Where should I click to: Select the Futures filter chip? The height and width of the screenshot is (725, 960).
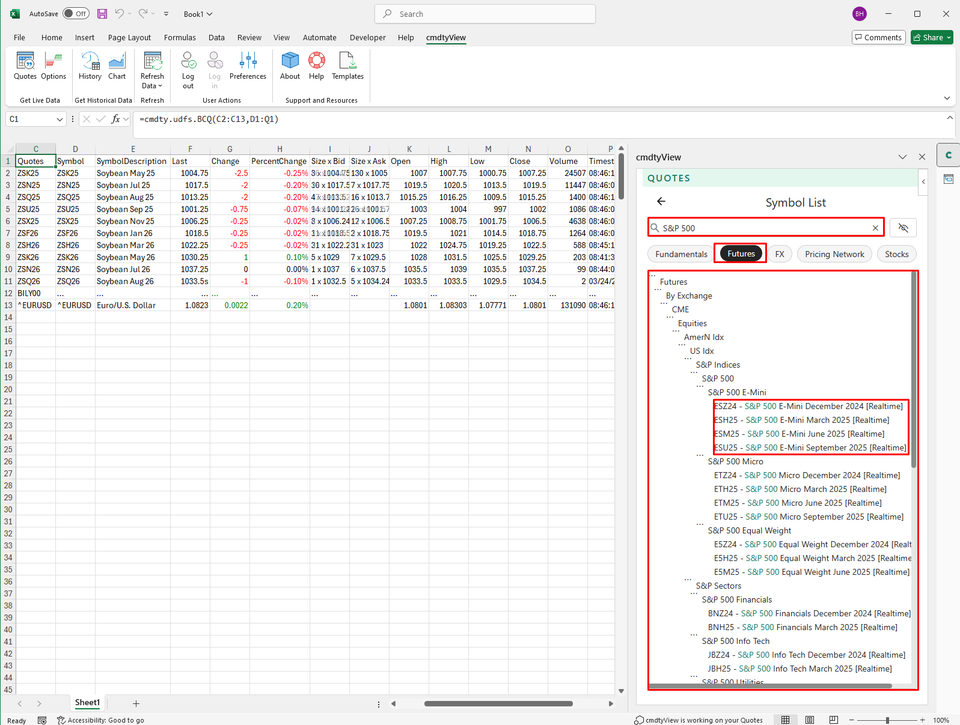pos(741,254)
